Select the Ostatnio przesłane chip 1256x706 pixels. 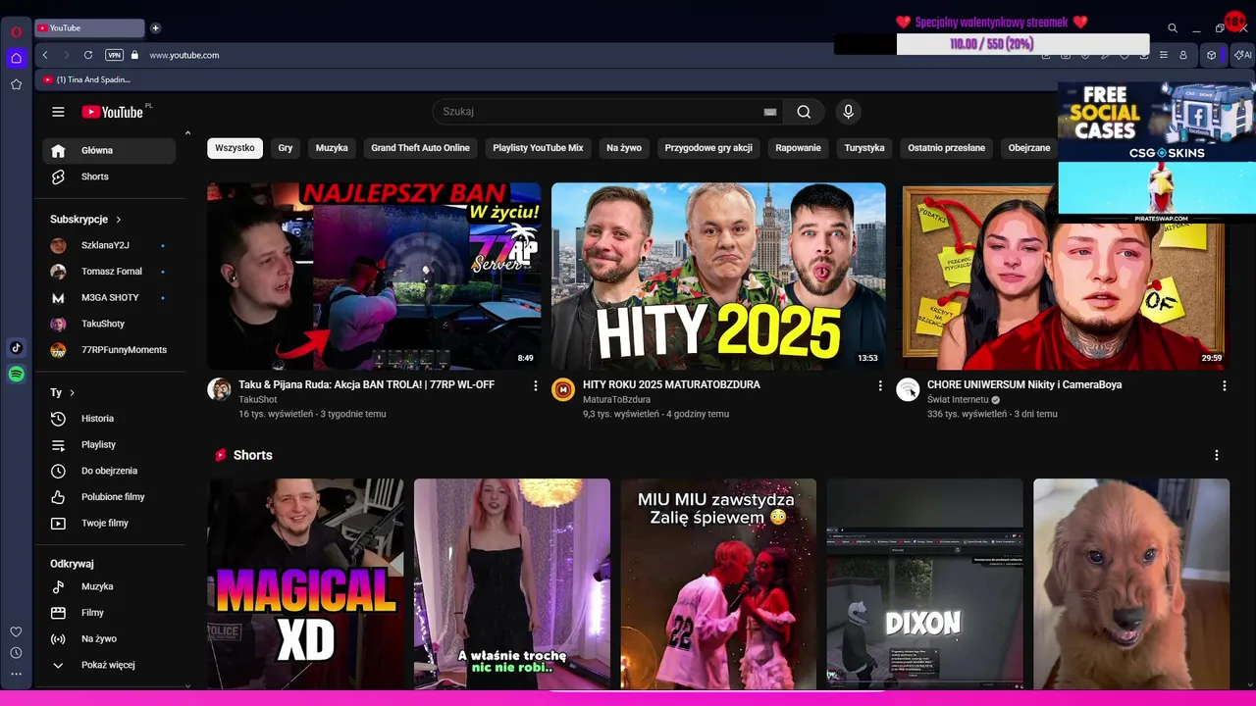pos(946,148)
